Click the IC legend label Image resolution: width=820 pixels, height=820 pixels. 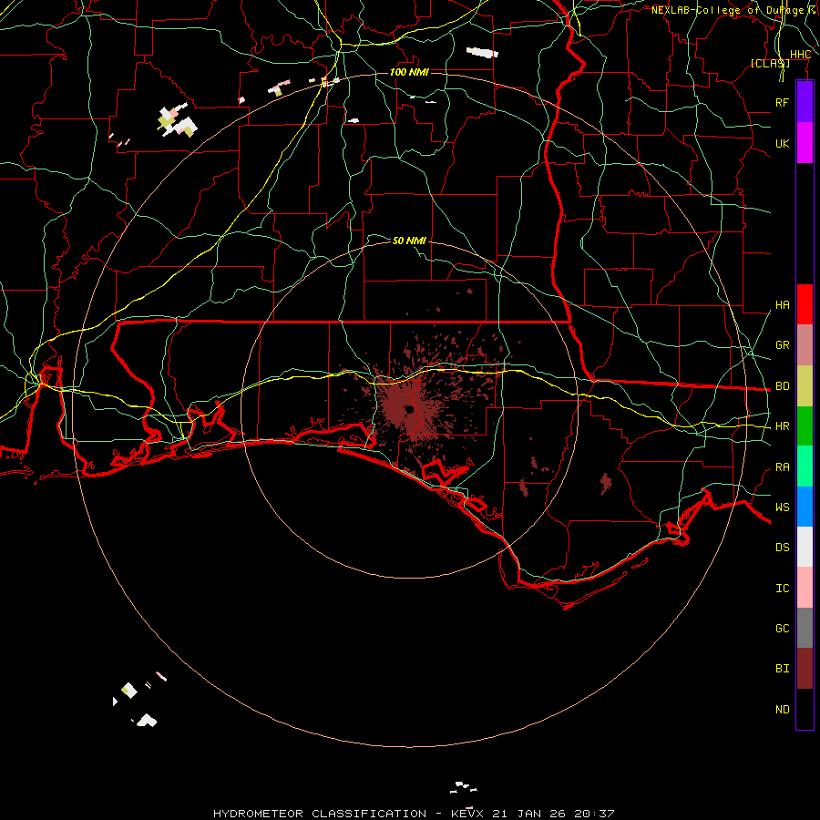[782, 588]
